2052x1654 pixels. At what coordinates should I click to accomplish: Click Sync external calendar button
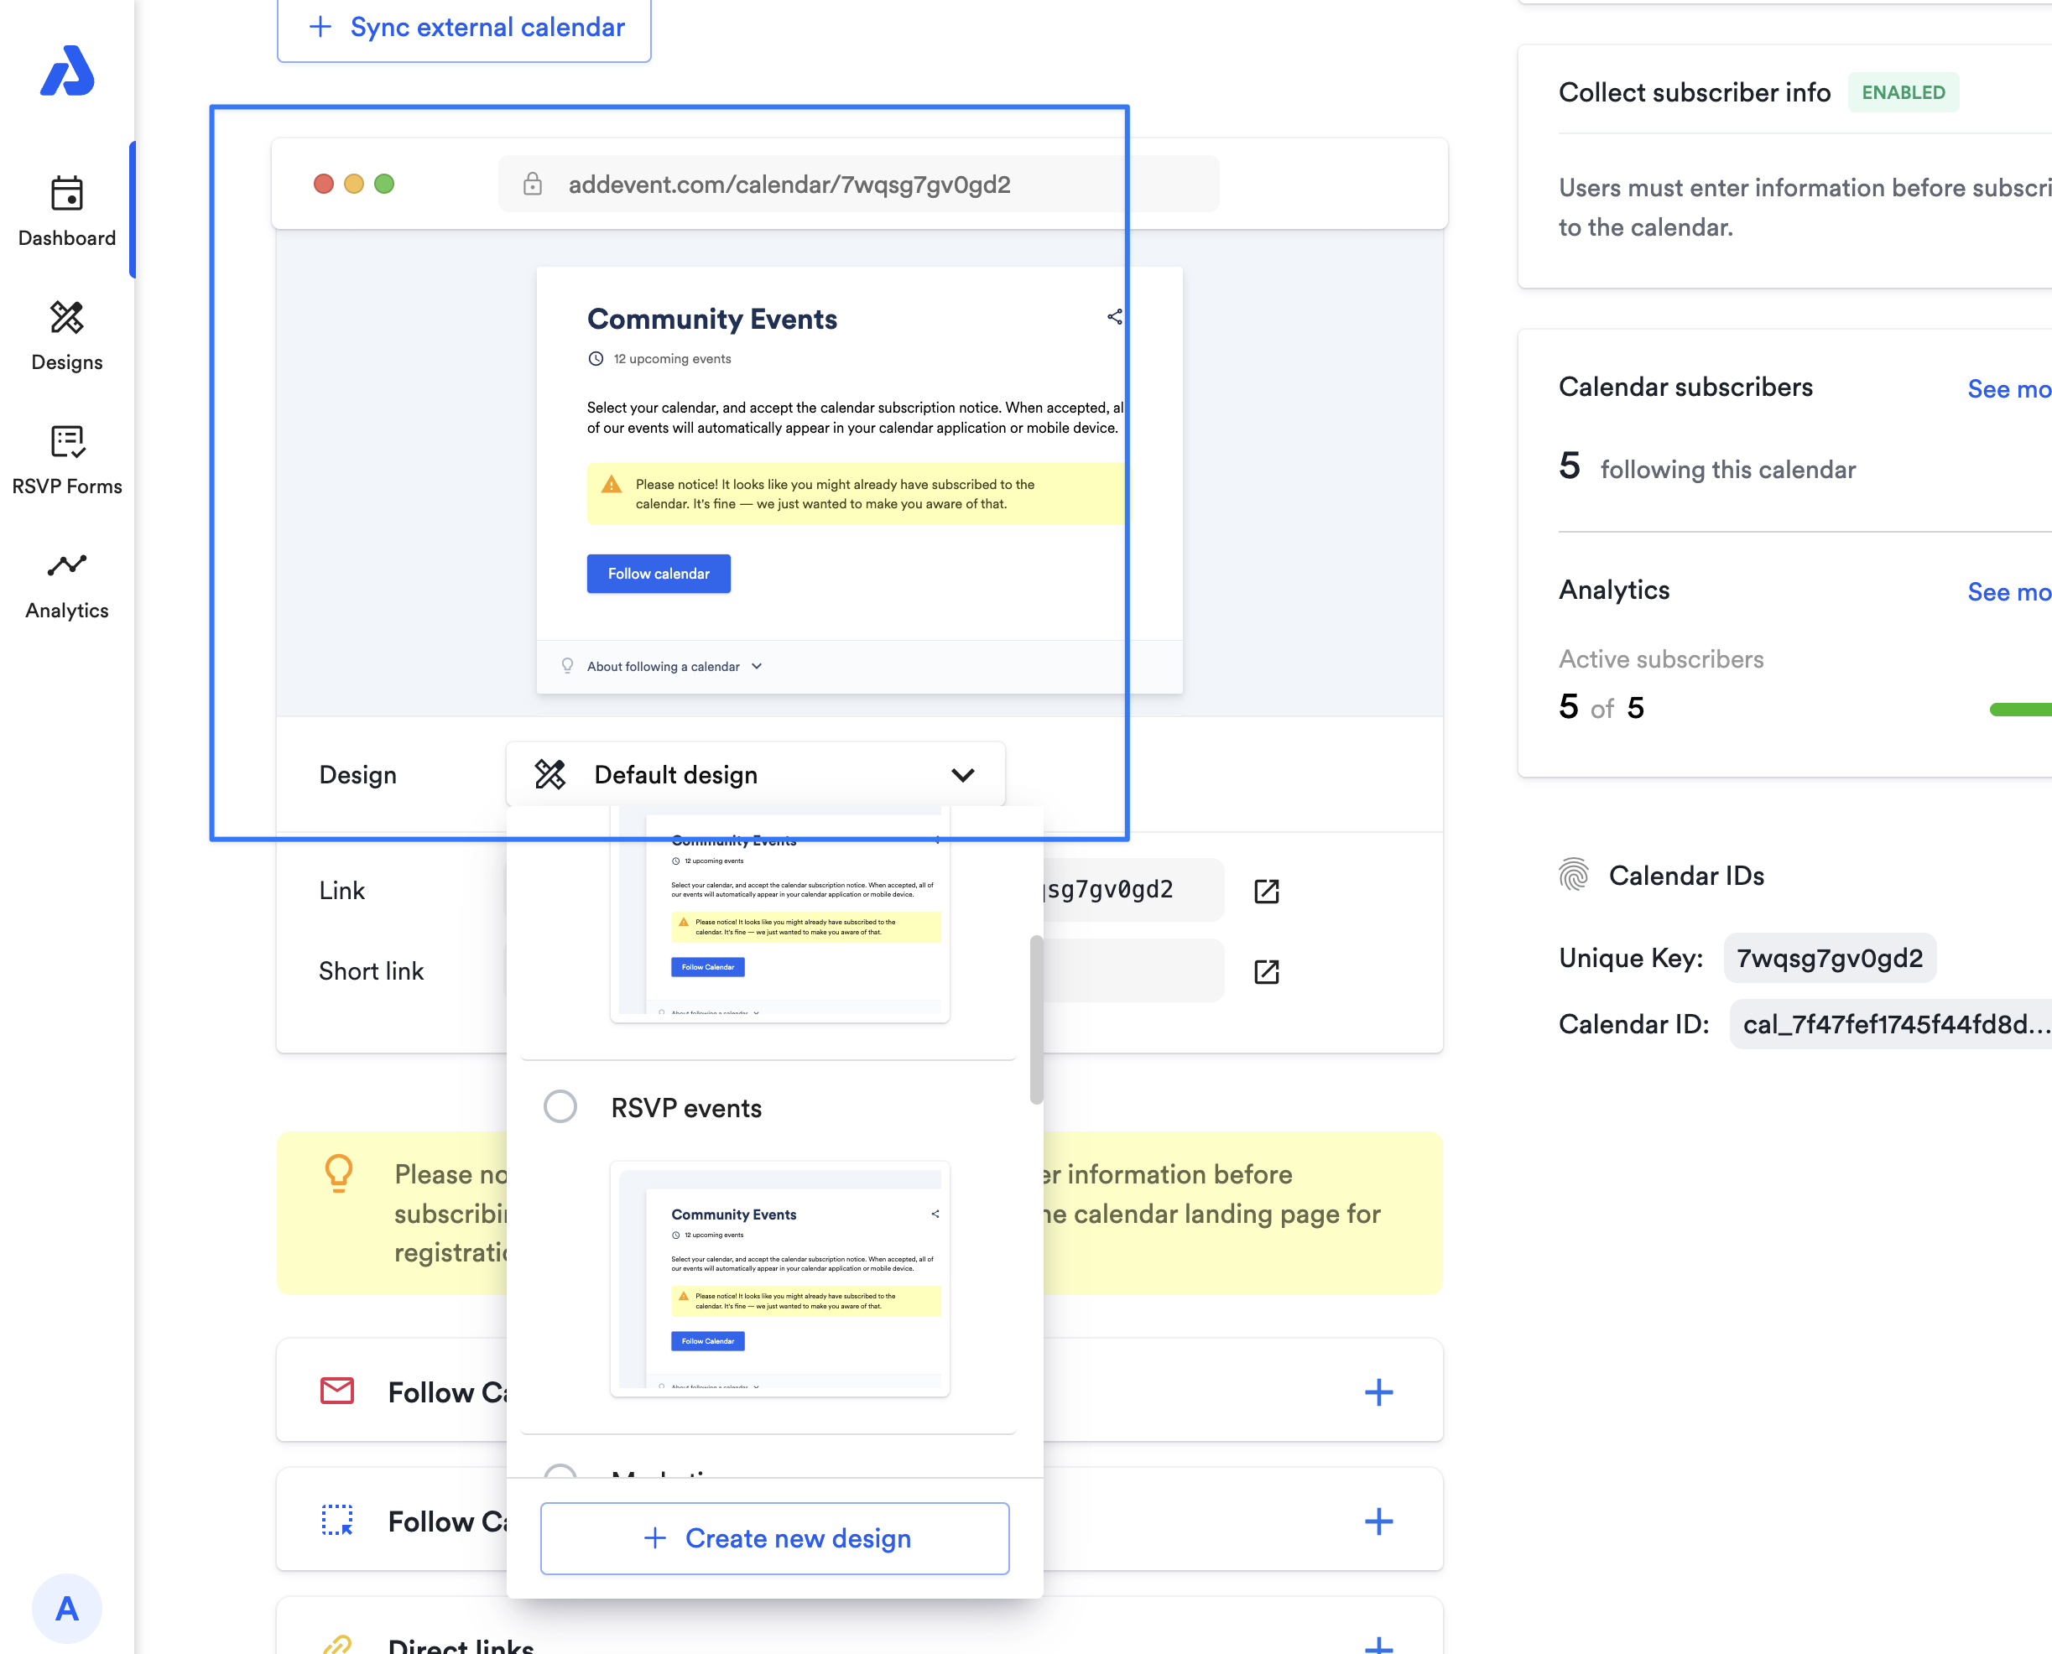tap(464, 28)
